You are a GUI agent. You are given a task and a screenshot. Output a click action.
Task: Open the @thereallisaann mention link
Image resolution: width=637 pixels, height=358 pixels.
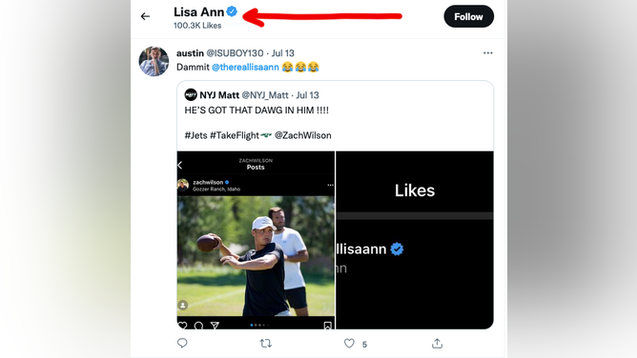[245, 67]
